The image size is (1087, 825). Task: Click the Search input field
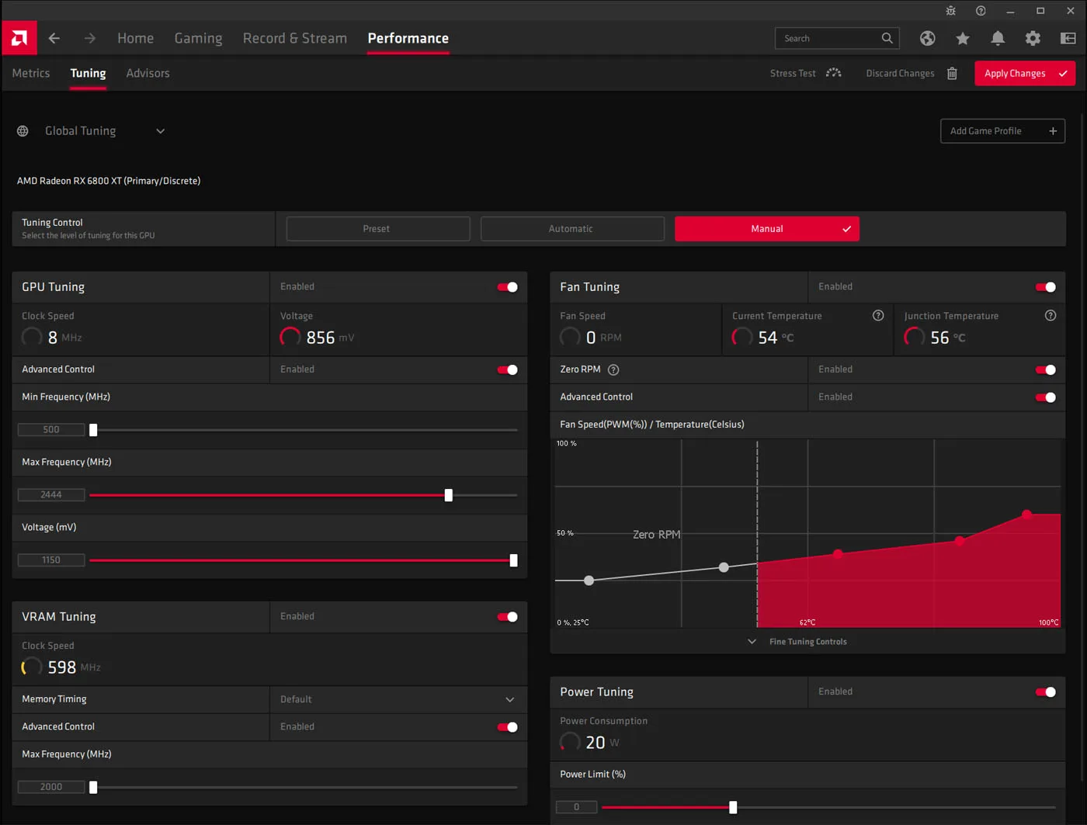[837, 38]
